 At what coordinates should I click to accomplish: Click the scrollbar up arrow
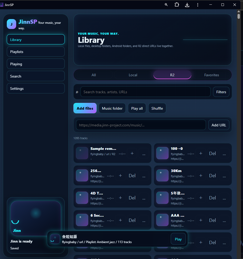pos(239,11)
